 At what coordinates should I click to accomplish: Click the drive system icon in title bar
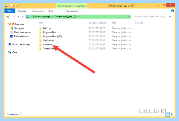[6, 5]
